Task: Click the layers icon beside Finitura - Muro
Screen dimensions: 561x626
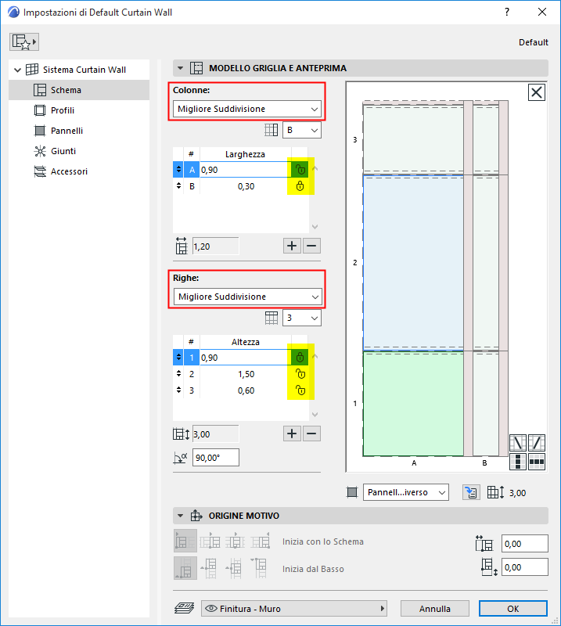Action: click(185, 609)
